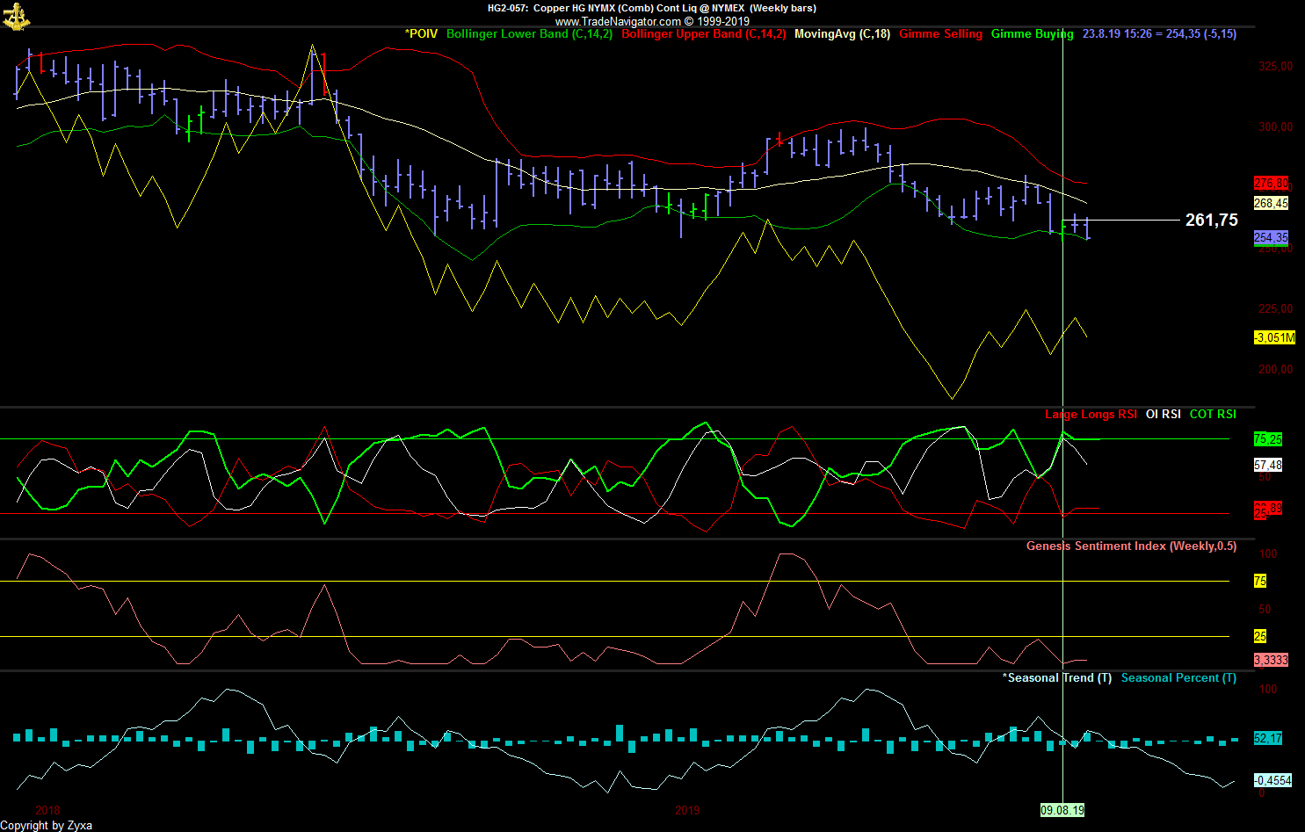Click the 2019 year label on time axis
This screenshot has width=1305, height=832.
pos(687,810)
